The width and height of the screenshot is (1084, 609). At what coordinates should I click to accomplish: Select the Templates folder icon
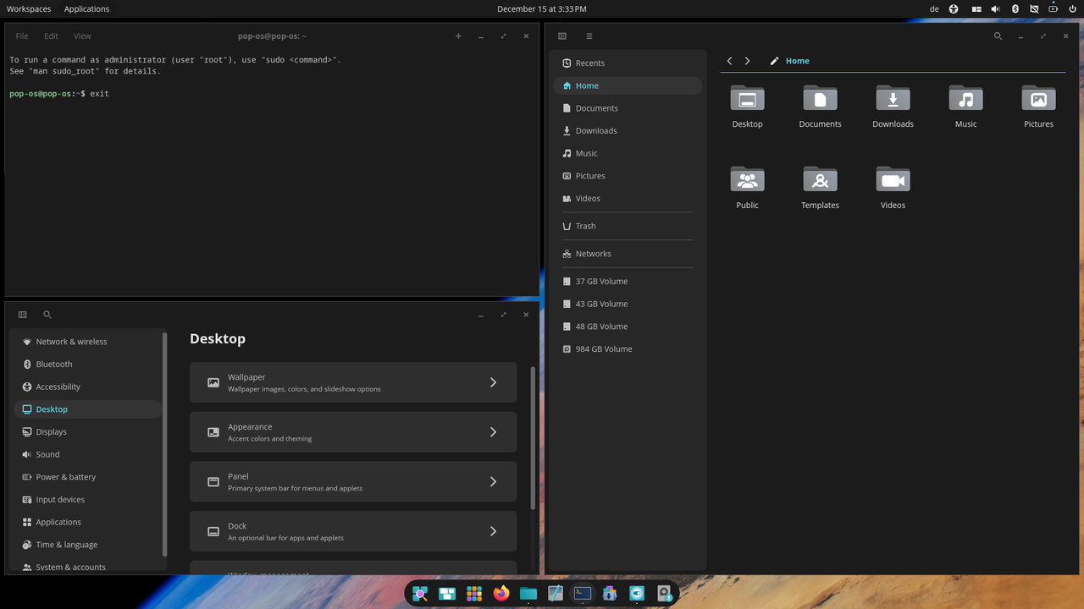pos(820,179)
